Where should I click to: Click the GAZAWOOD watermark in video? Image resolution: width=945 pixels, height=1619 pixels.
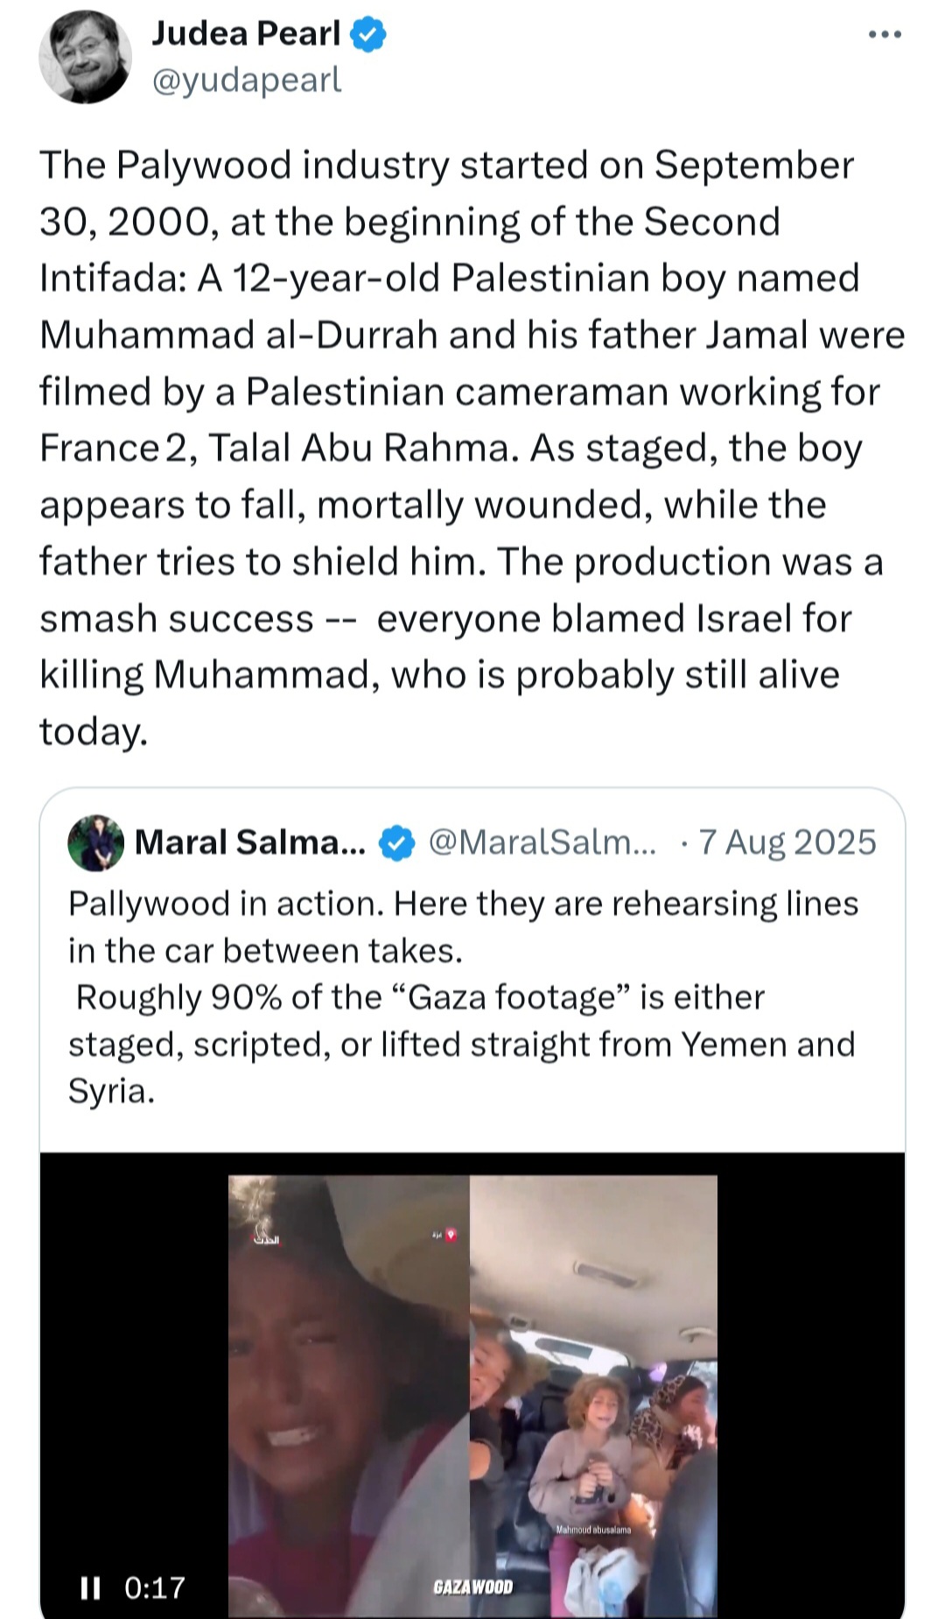473,1587
